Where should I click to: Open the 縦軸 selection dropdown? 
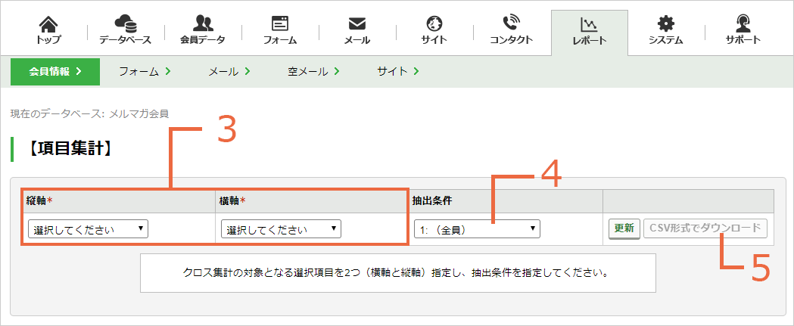click(x=88, y=229)
